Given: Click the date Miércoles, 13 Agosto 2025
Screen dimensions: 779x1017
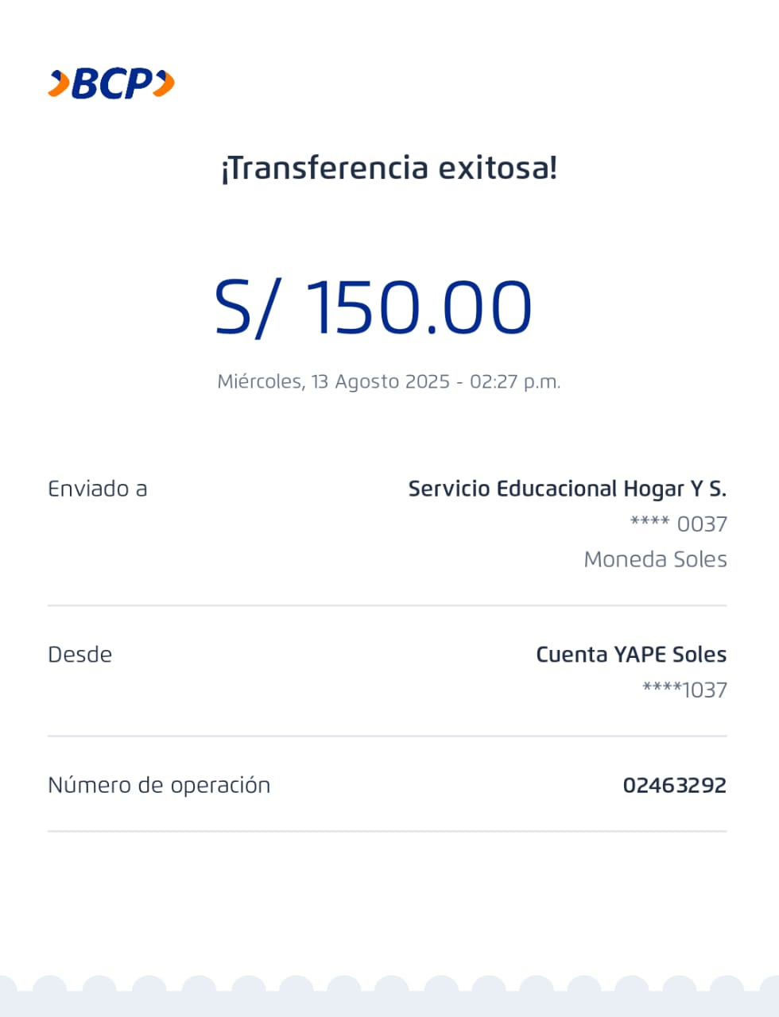Looking at the screenshot, I should 334,381.
